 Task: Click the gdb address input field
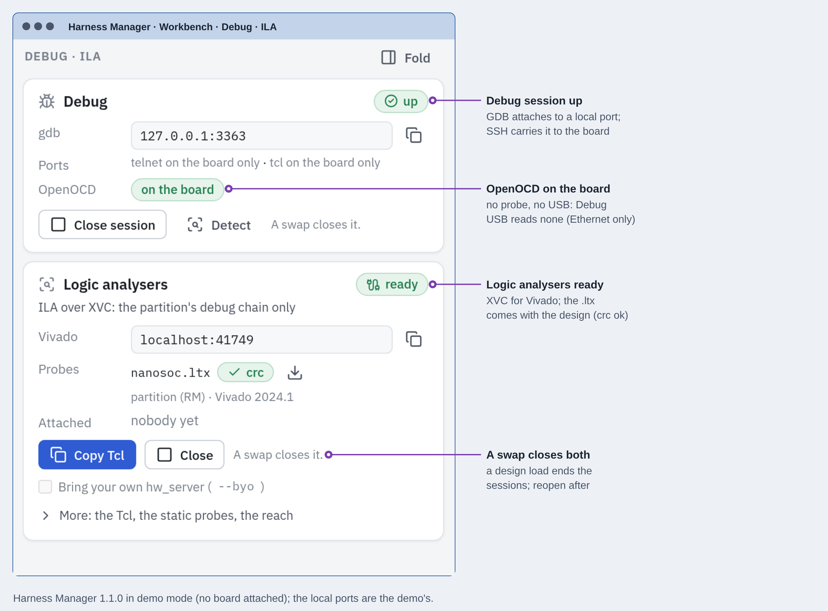click(262, 135)
